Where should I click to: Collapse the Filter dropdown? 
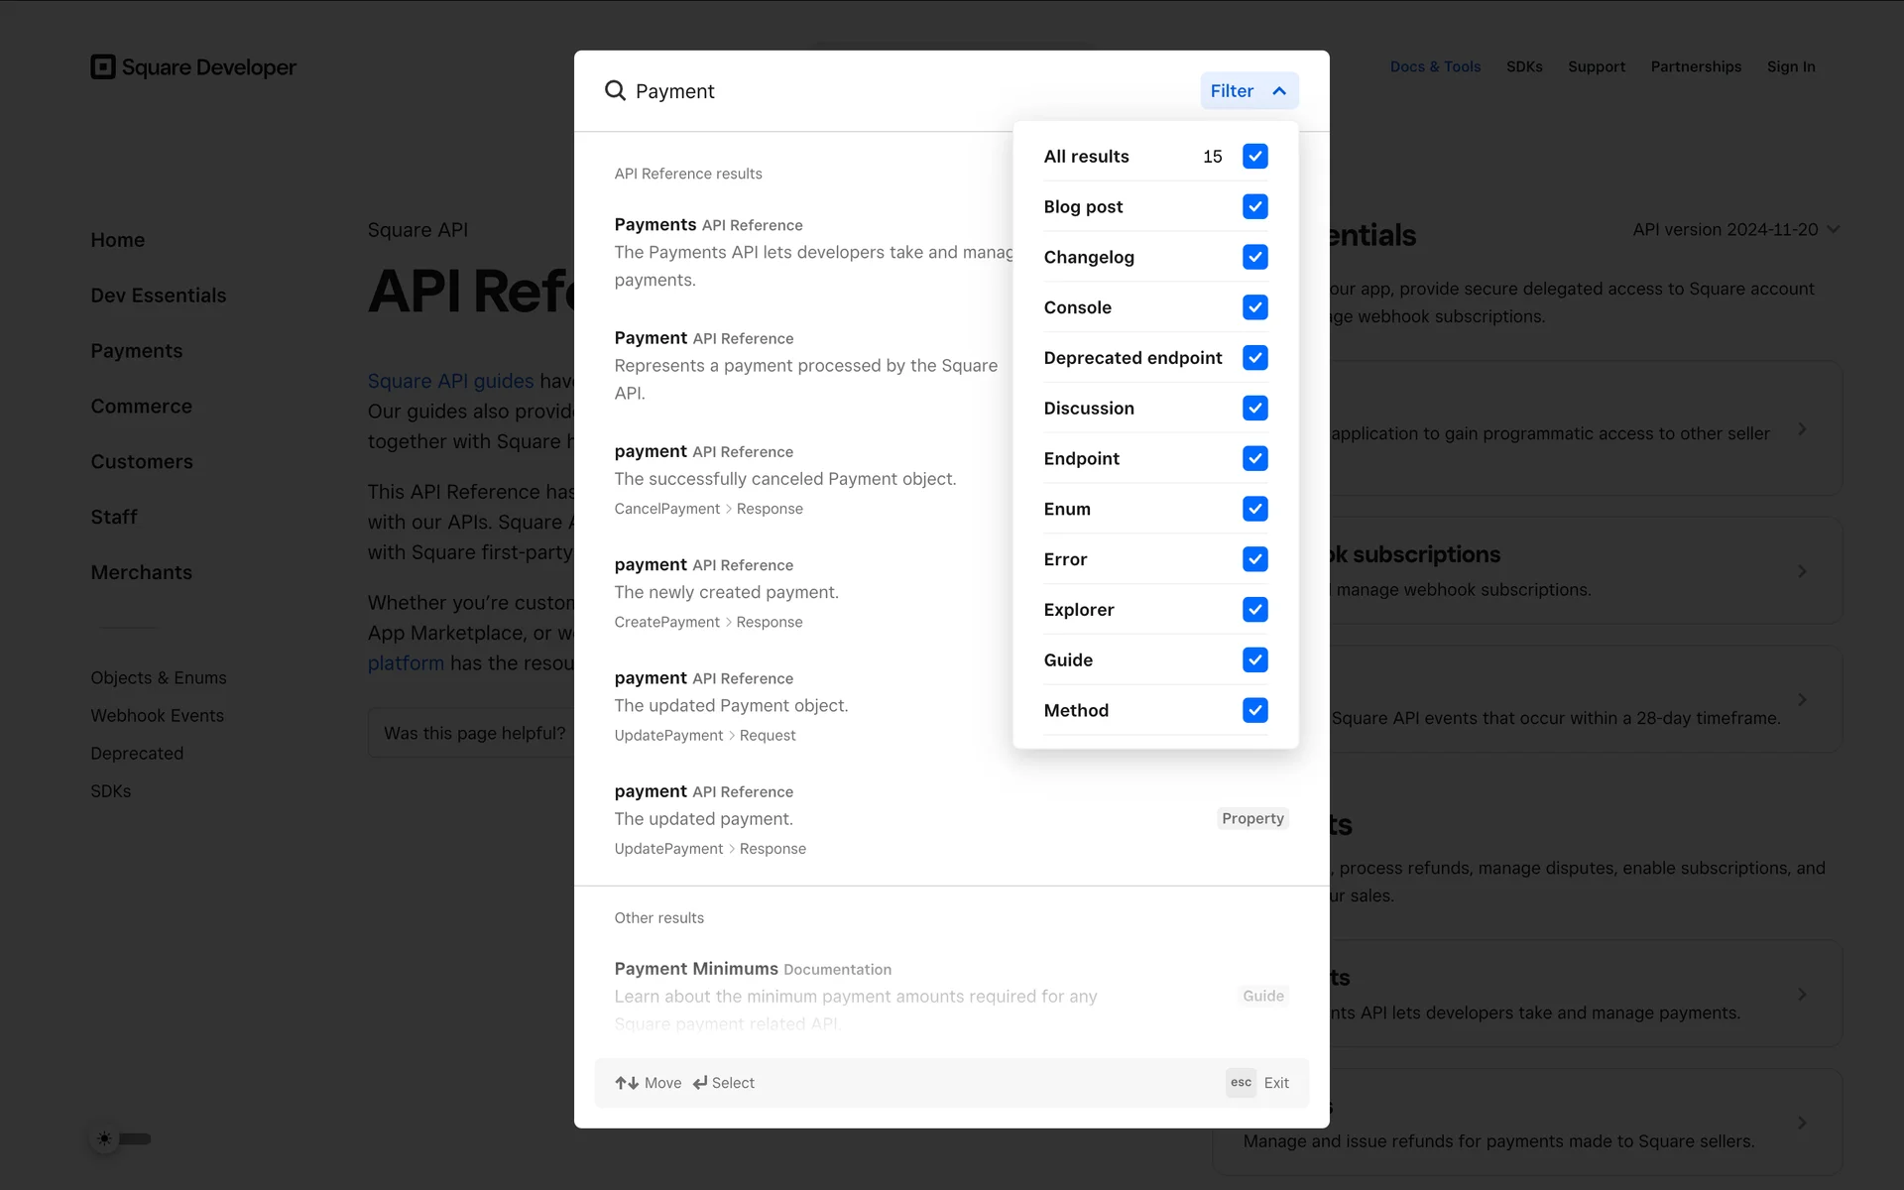tap(1249, 91)
